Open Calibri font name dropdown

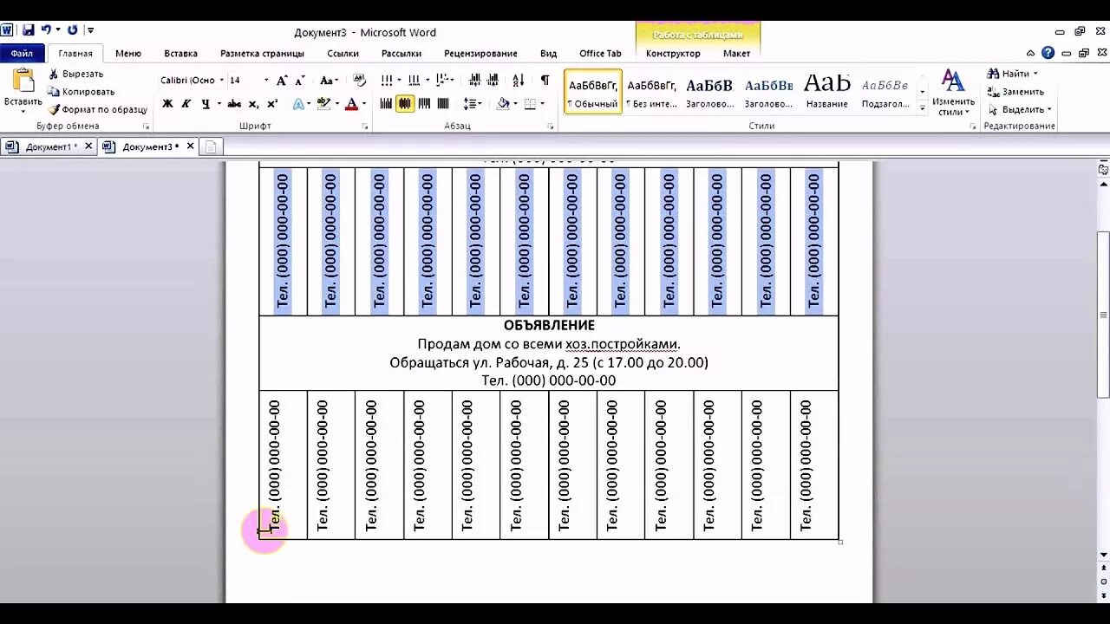coord(222,81)
